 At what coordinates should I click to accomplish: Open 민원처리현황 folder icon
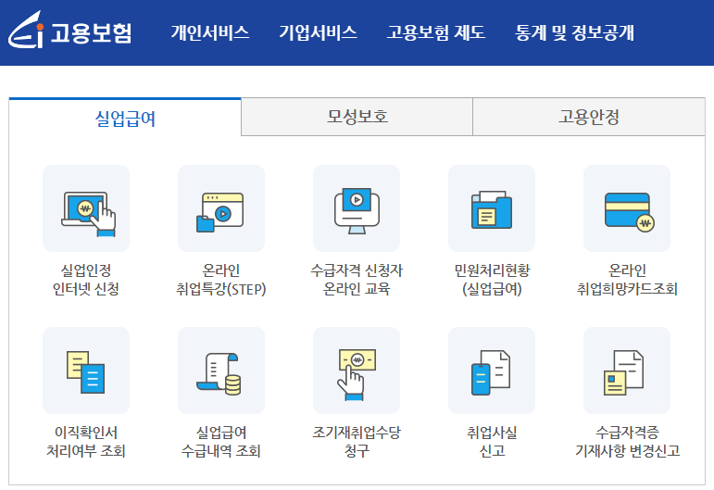pyautogui.click(x=492, y=208)
